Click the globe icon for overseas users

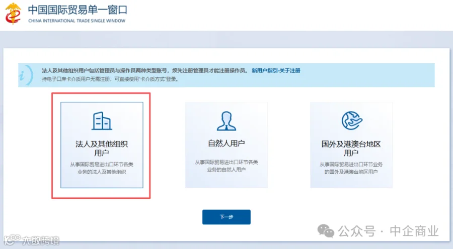point(352,121)
